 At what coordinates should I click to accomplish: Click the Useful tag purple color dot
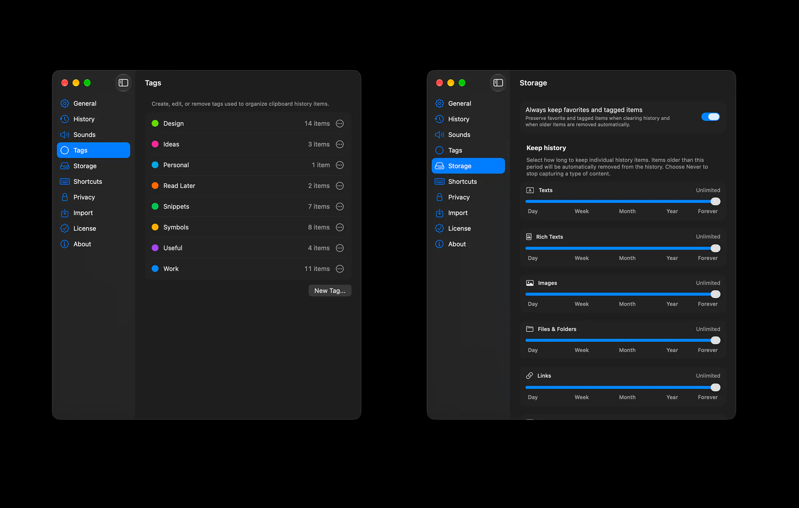155,248
